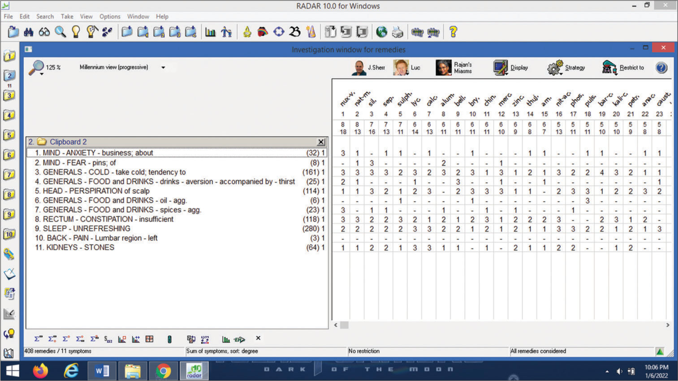The height and width of the screenshot is (381, 678).
Task: Select the symptom SLEEP - UNREFRESHING
Action: [x=177, y=228]
